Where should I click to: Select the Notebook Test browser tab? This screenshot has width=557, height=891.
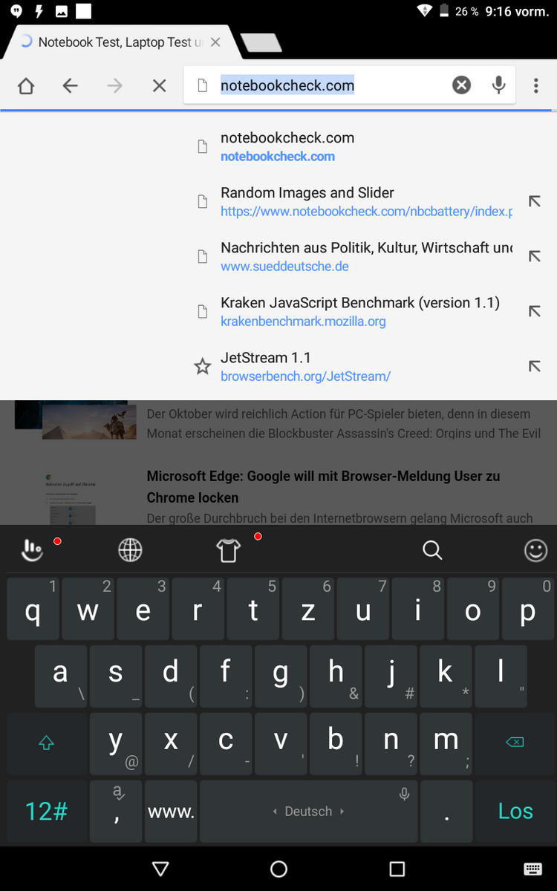pos(119,42)
